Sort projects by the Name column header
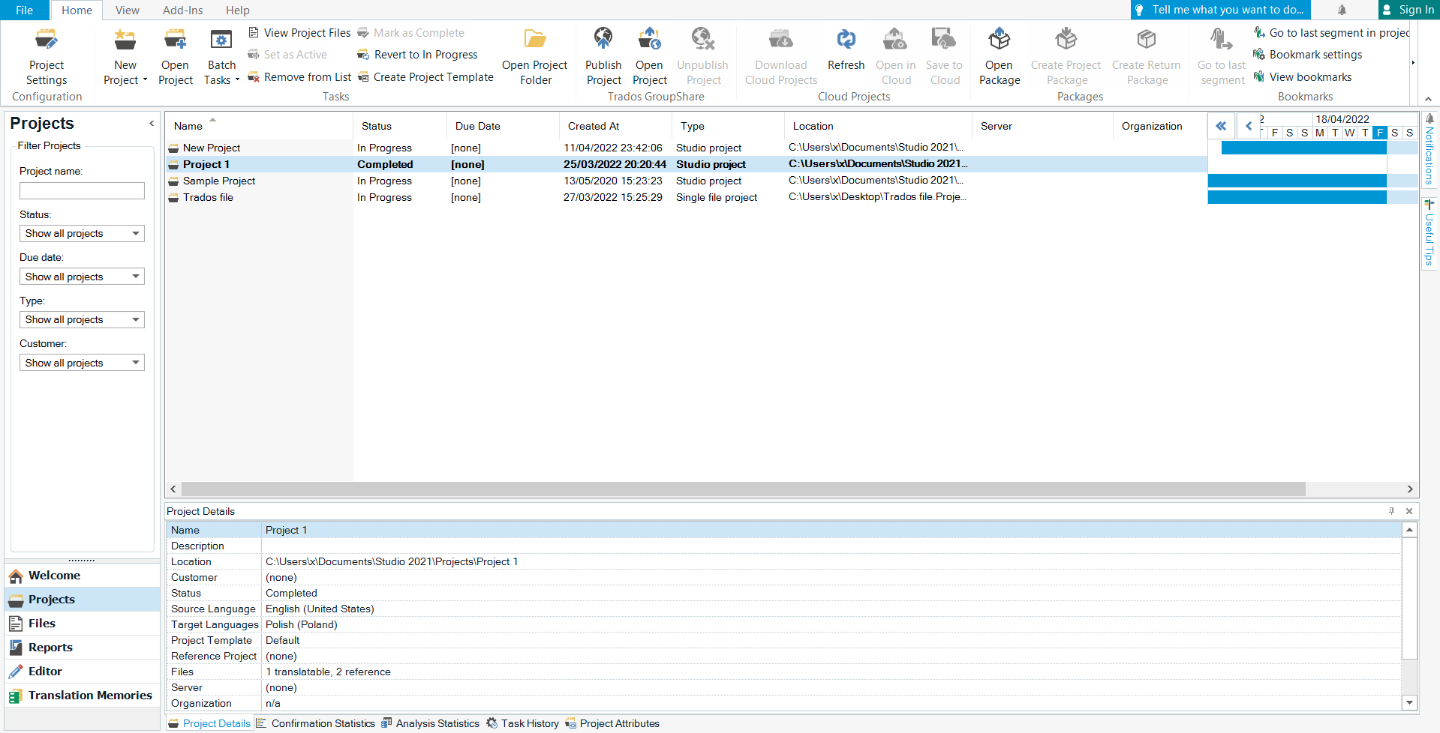The width and height of the screenshot is (1440, 733). (259, 126)
